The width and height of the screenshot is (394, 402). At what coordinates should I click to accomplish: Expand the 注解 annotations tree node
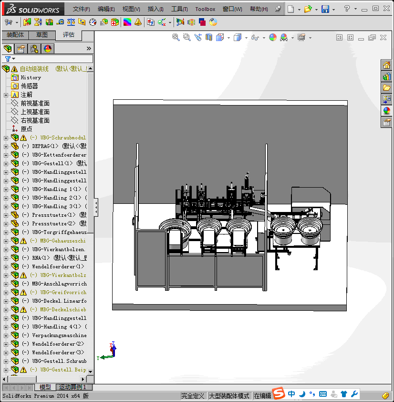pyautogui.click(x=6, y=95)
